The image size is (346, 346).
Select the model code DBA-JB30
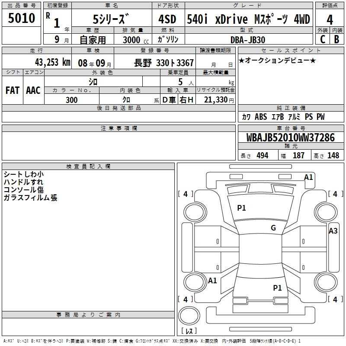click(x=248, y=40)
